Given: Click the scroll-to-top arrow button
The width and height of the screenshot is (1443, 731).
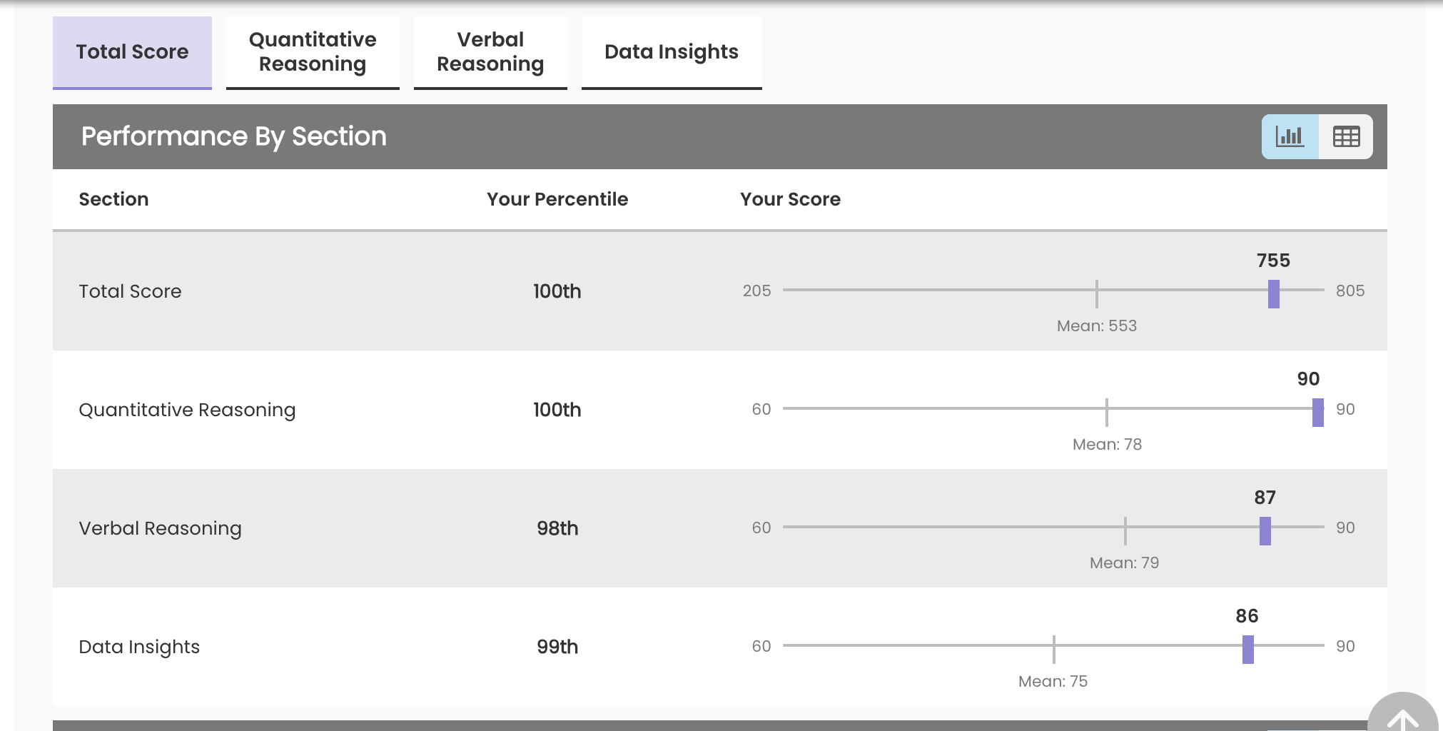Looking at the screenshot, I should [1402, 718].
